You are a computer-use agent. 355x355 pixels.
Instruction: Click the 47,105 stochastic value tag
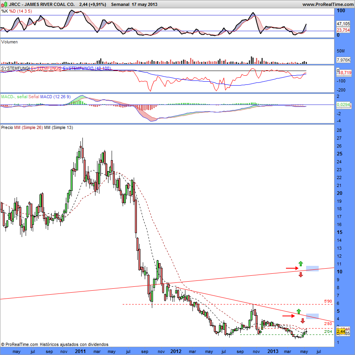(x=343, y=24)
